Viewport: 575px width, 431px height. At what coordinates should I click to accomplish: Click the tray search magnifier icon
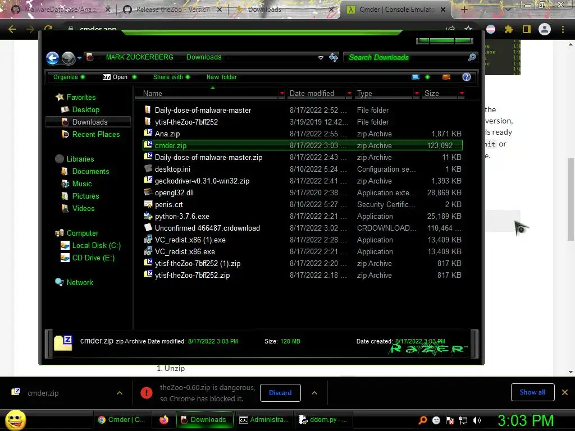423,420
